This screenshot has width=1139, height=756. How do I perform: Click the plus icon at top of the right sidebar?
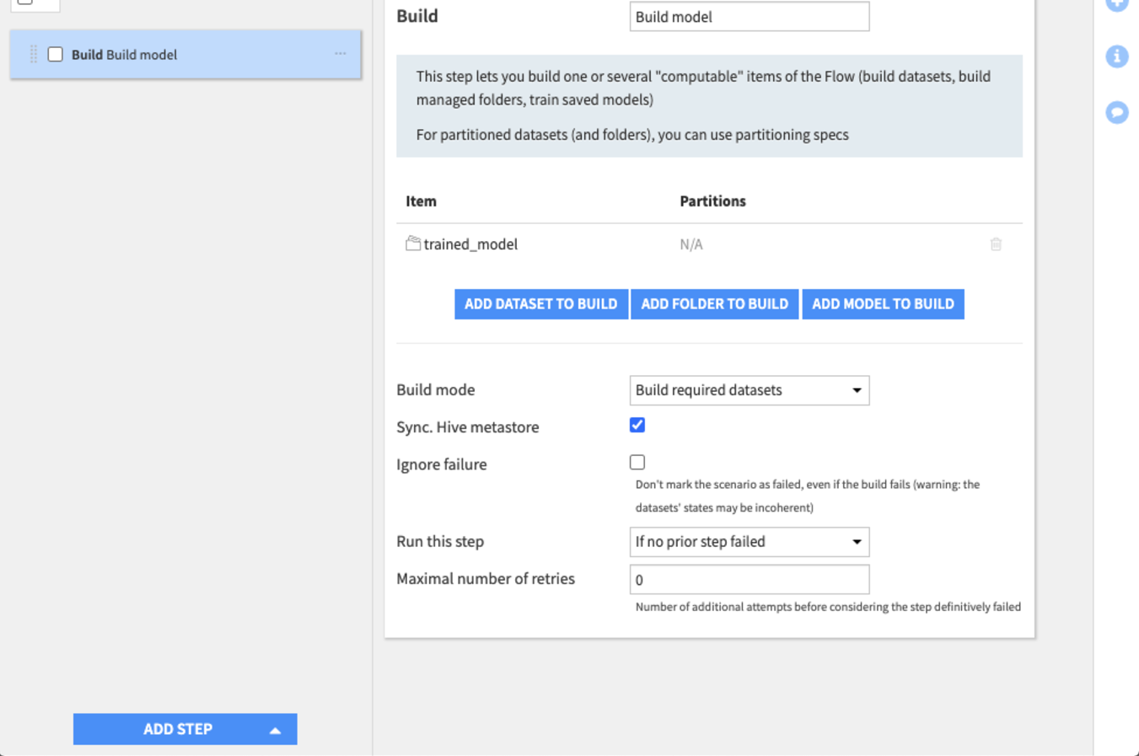click(1117, 4)
